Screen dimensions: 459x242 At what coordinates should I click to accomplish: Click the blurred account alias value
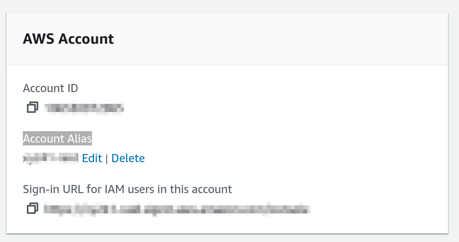(51, 158)
